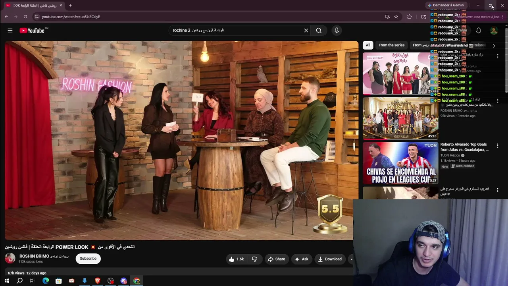Like the video with 1.6k likes

tap(236, 259)
